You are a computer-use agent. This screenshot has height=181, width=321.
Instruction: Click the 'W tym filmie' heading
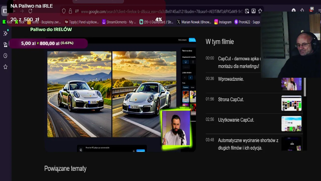pyautogui.click(x=220, y=42)
